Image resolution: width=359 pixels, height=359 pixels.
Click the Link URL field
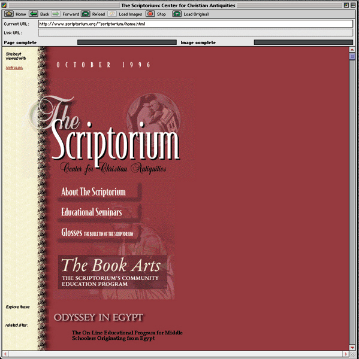(x=195, y=32)
